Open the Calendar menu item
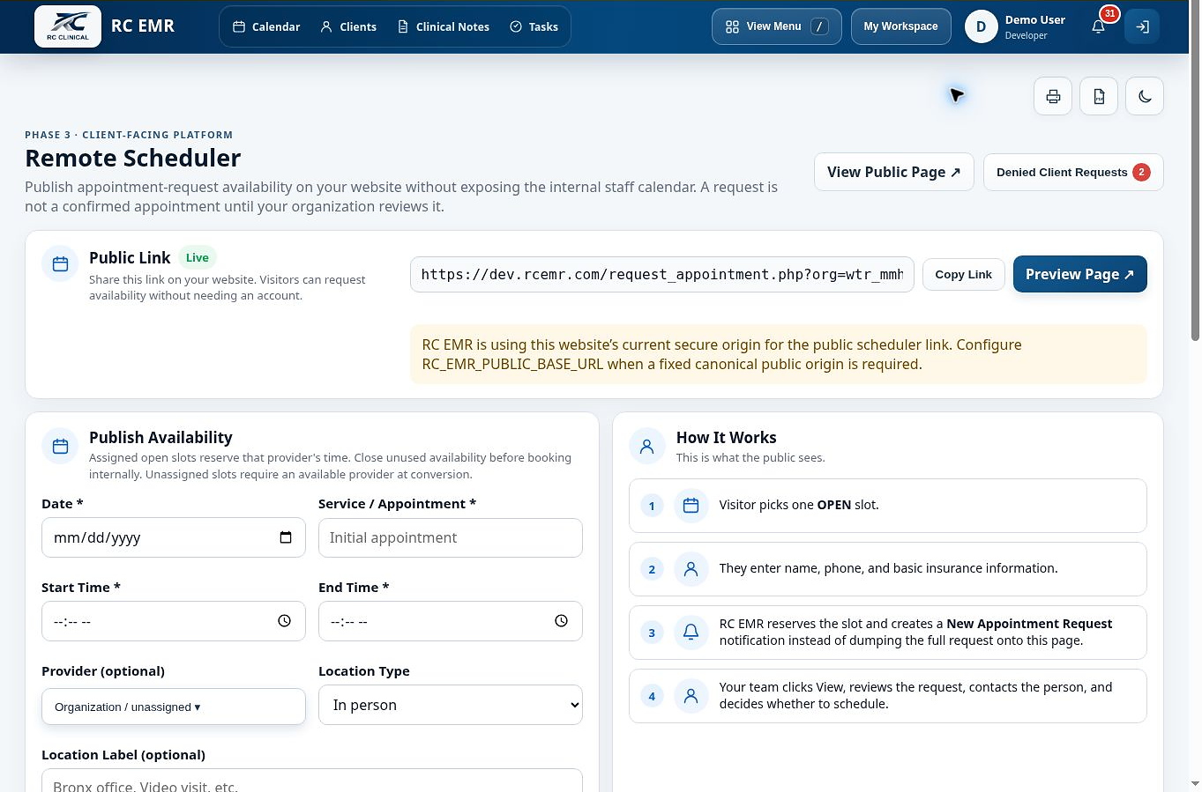1202x792 pixels. (x=266, y=26)
